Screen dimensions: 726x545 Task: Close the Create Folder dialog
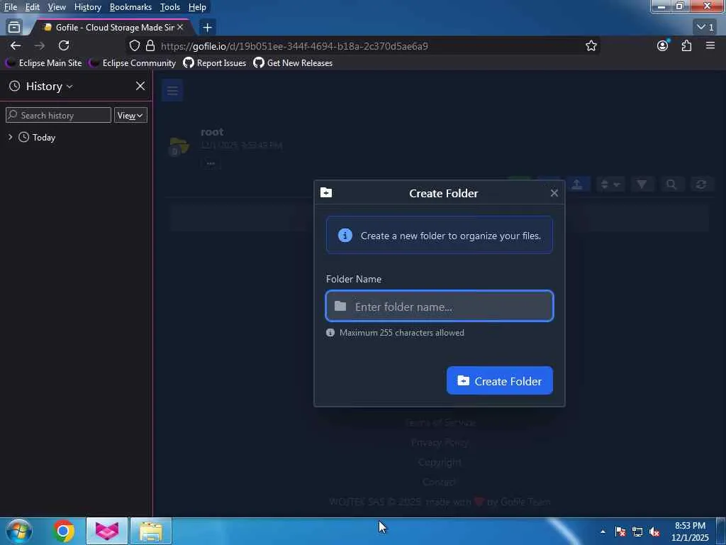click(554, 193)
